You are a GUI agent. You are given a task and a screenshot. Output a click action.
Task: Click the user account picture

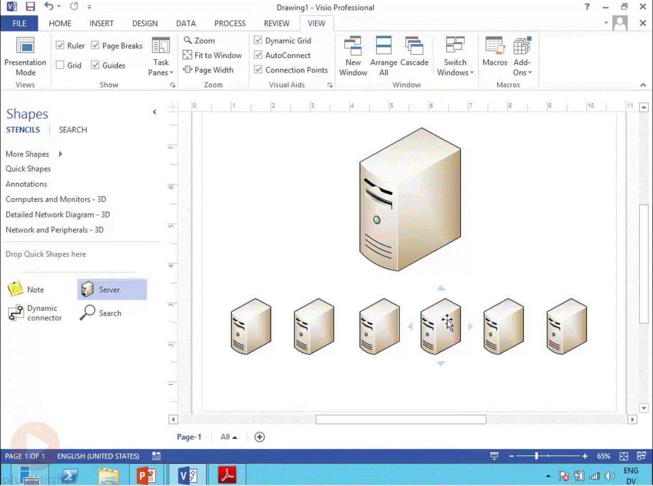coord(620,23)
